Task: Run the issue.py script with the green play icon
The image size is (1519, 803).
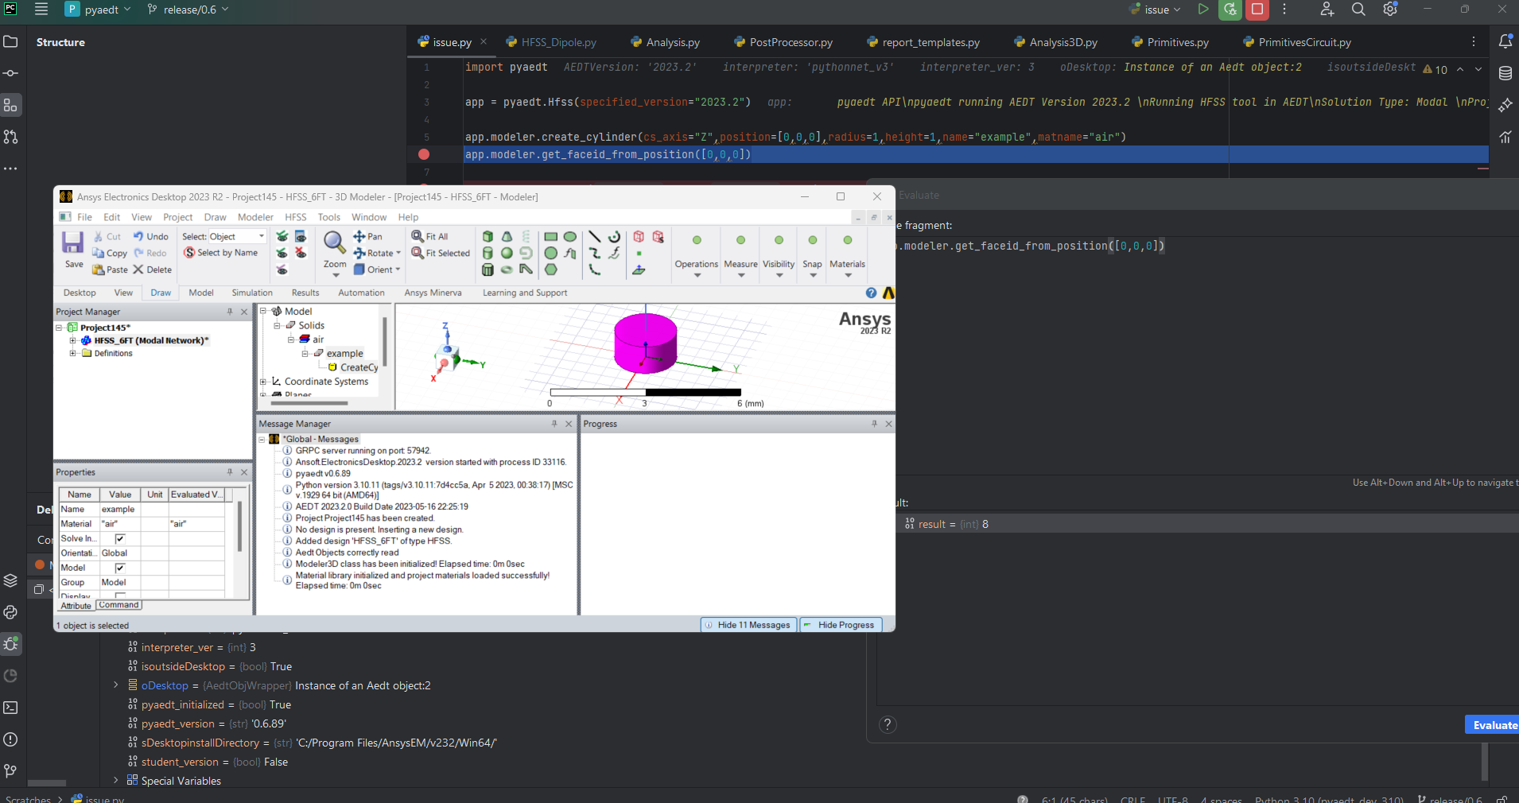Action: [1202, 10]
